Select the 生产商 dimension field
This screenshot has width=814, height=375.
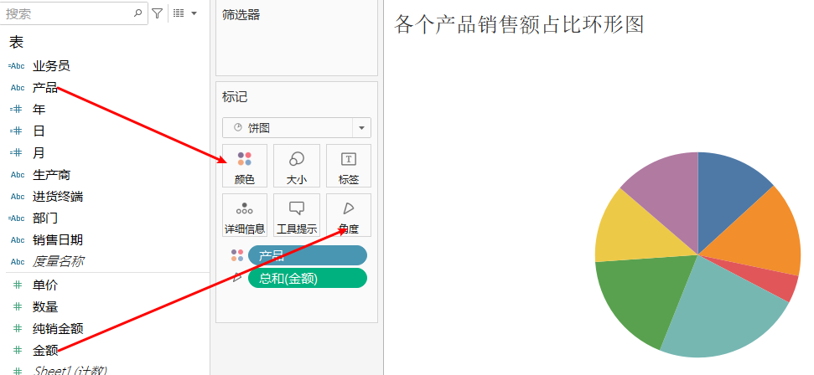click(51, 175)
